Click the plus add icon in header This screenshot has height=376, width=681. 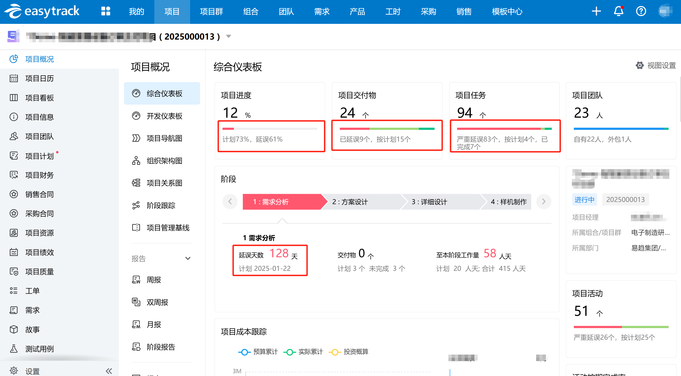click(596, 11)
